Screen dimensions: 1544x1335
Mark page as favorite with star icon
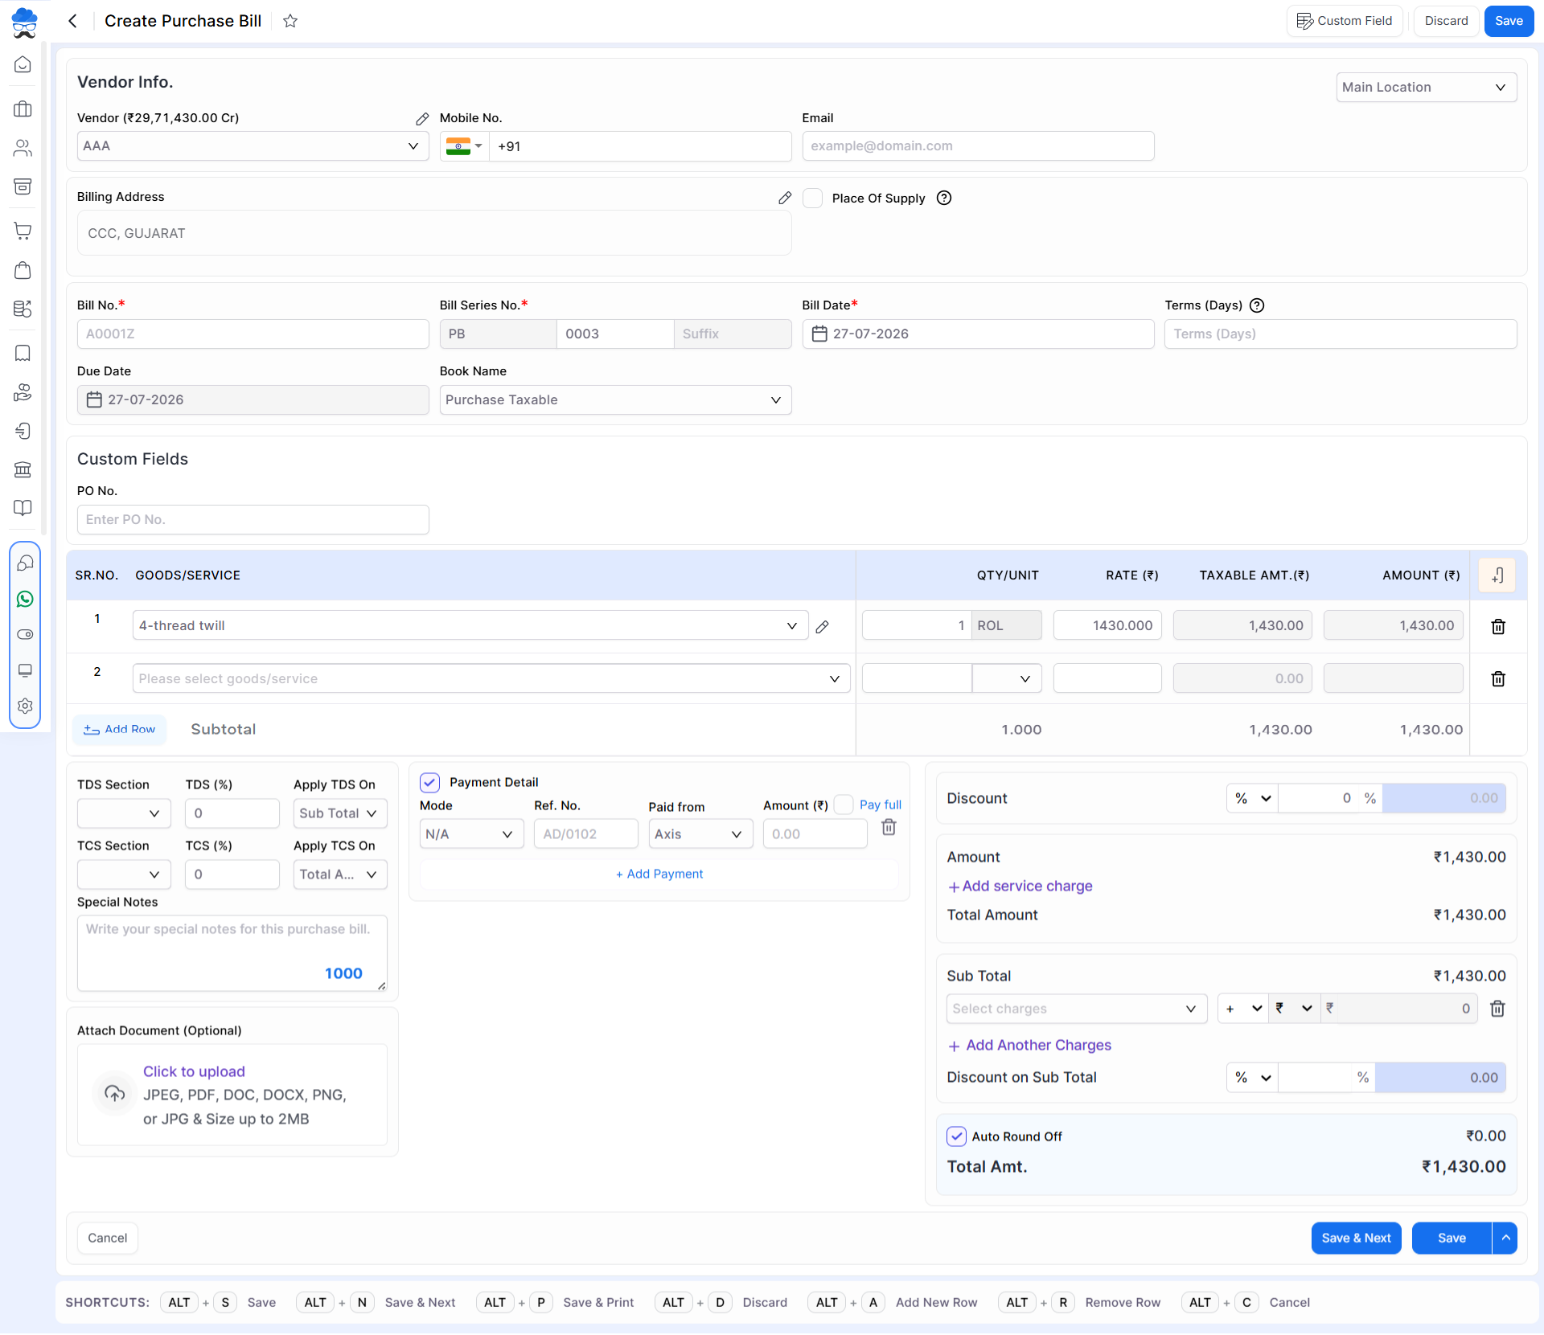pyautogui.click(x=290, y=21)
